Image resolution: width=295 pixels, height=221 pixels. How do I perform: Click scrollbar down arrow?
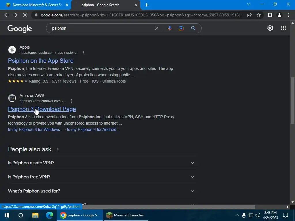click(x=292, y=202)
